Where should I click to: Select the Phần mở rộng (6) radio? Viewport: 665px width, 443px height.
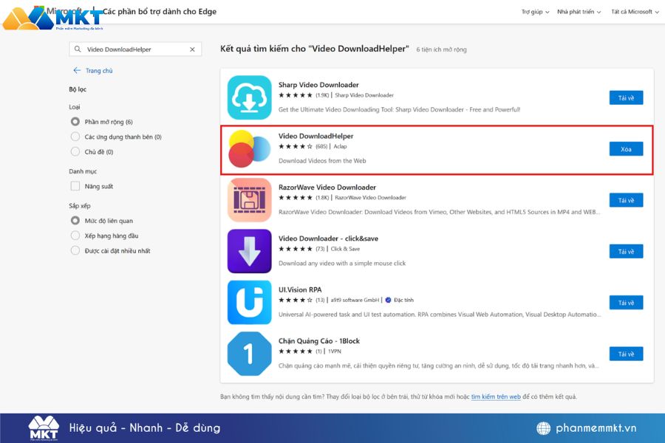tap(75, 122)
